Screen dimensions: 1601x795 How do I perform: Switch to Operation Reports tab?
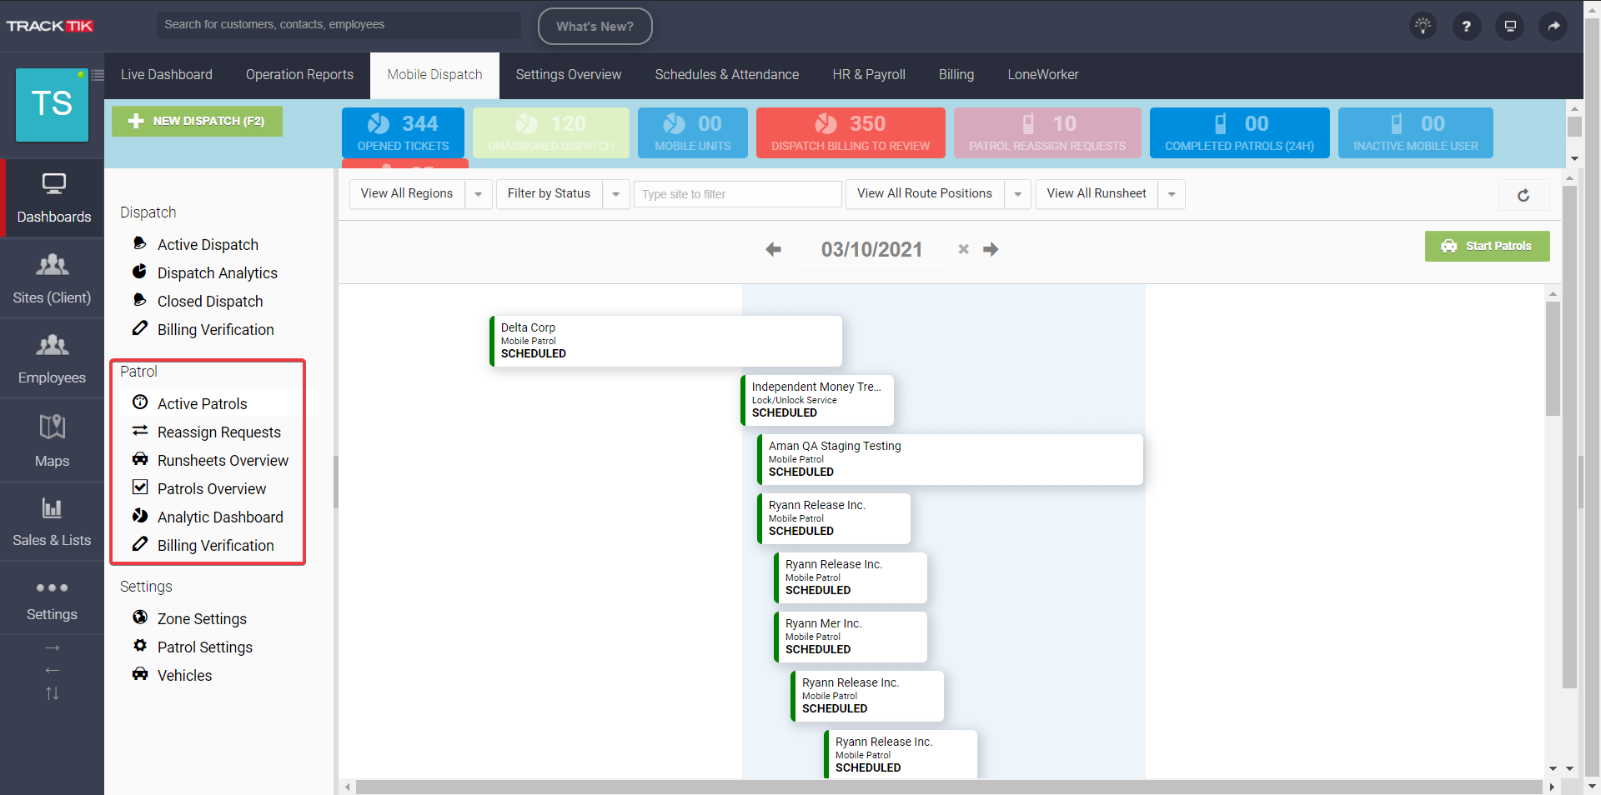point(299,75)
